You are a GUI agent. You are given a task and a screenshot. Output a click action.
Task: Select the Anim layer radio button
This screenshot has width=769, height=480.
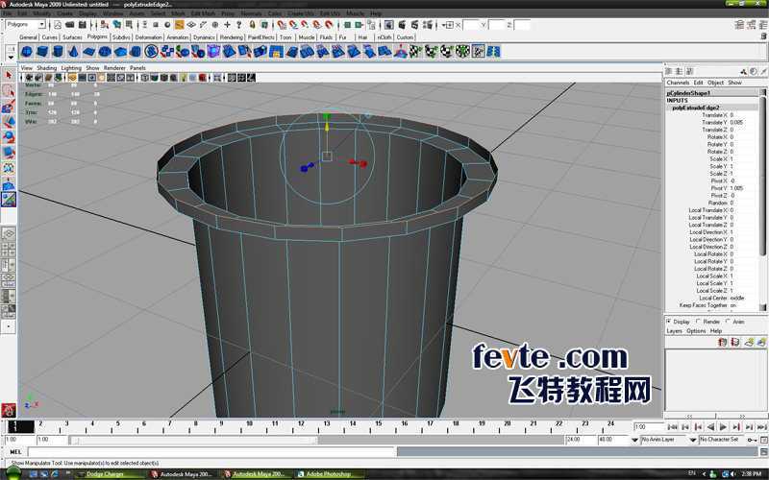tap(728, 322)
